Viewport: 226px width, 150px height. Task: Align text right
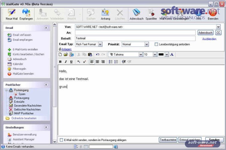coord(103,62)
